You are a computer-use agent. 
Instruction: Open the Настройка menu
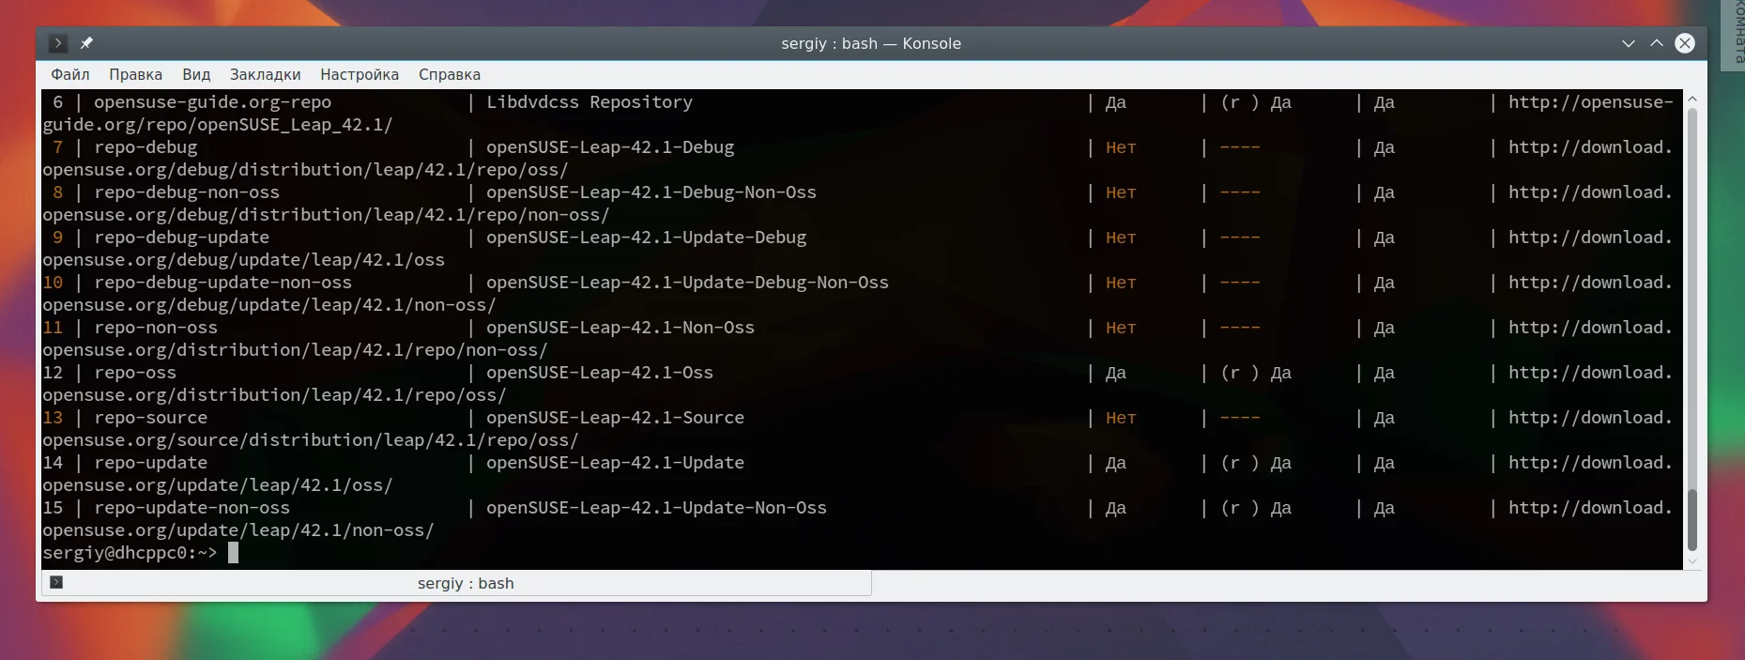pos(360,74)
